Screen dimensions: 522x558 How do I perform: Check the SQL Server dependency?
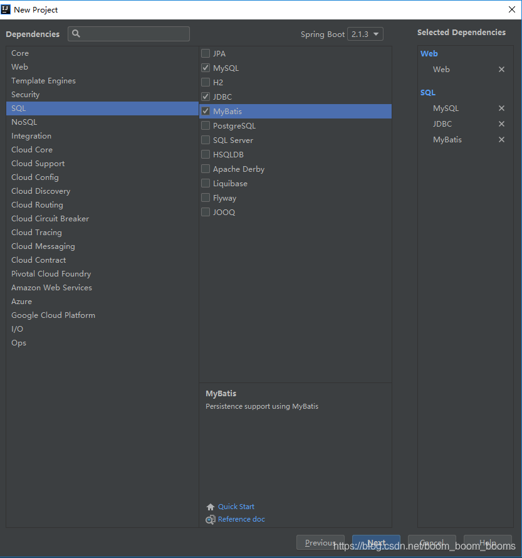click(206, 140)
